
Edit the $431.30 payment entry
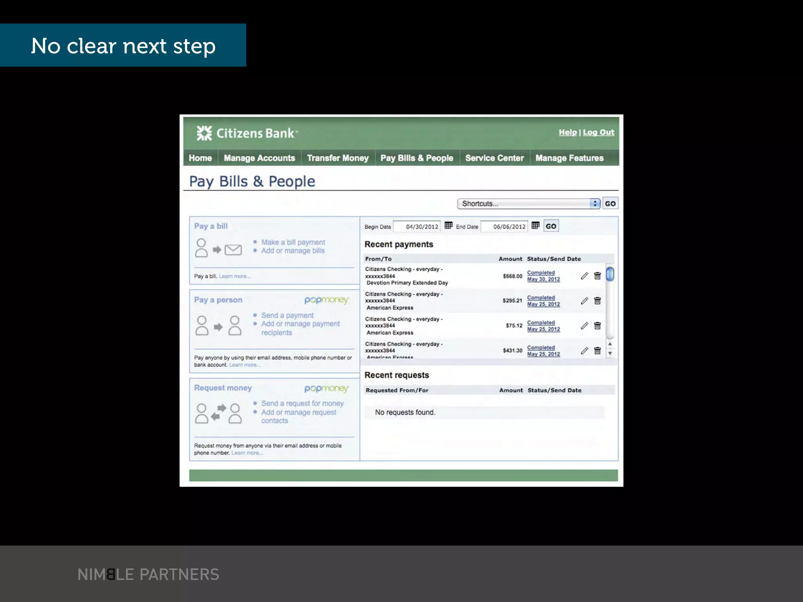coord(584,350)
